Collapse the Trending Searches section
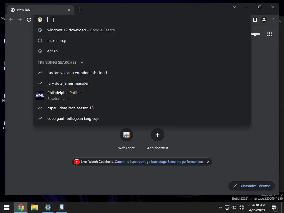The height and width of the screenshot is (213, 284). point(82,62)
